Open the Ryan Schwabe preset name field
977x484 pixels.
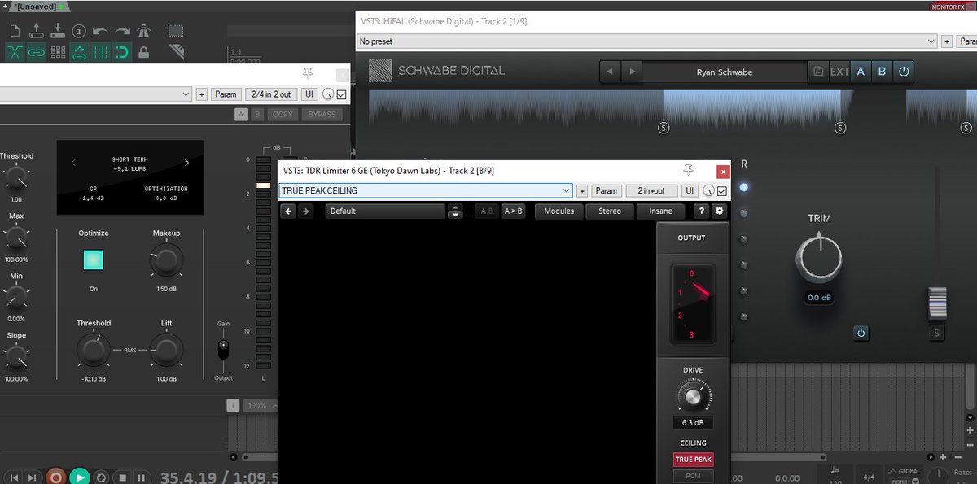click(725, 72)
